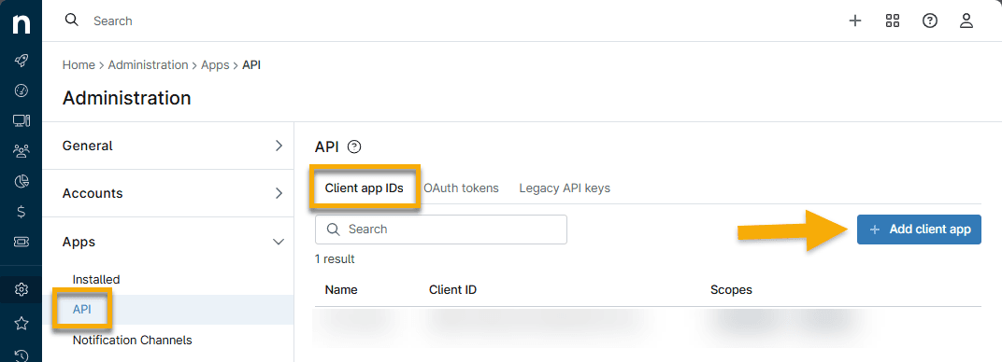The height and width of the screenshot is (362, 1002).
Task: Open the pie chart Reporting sidebar icon
Action: [21, 182]
